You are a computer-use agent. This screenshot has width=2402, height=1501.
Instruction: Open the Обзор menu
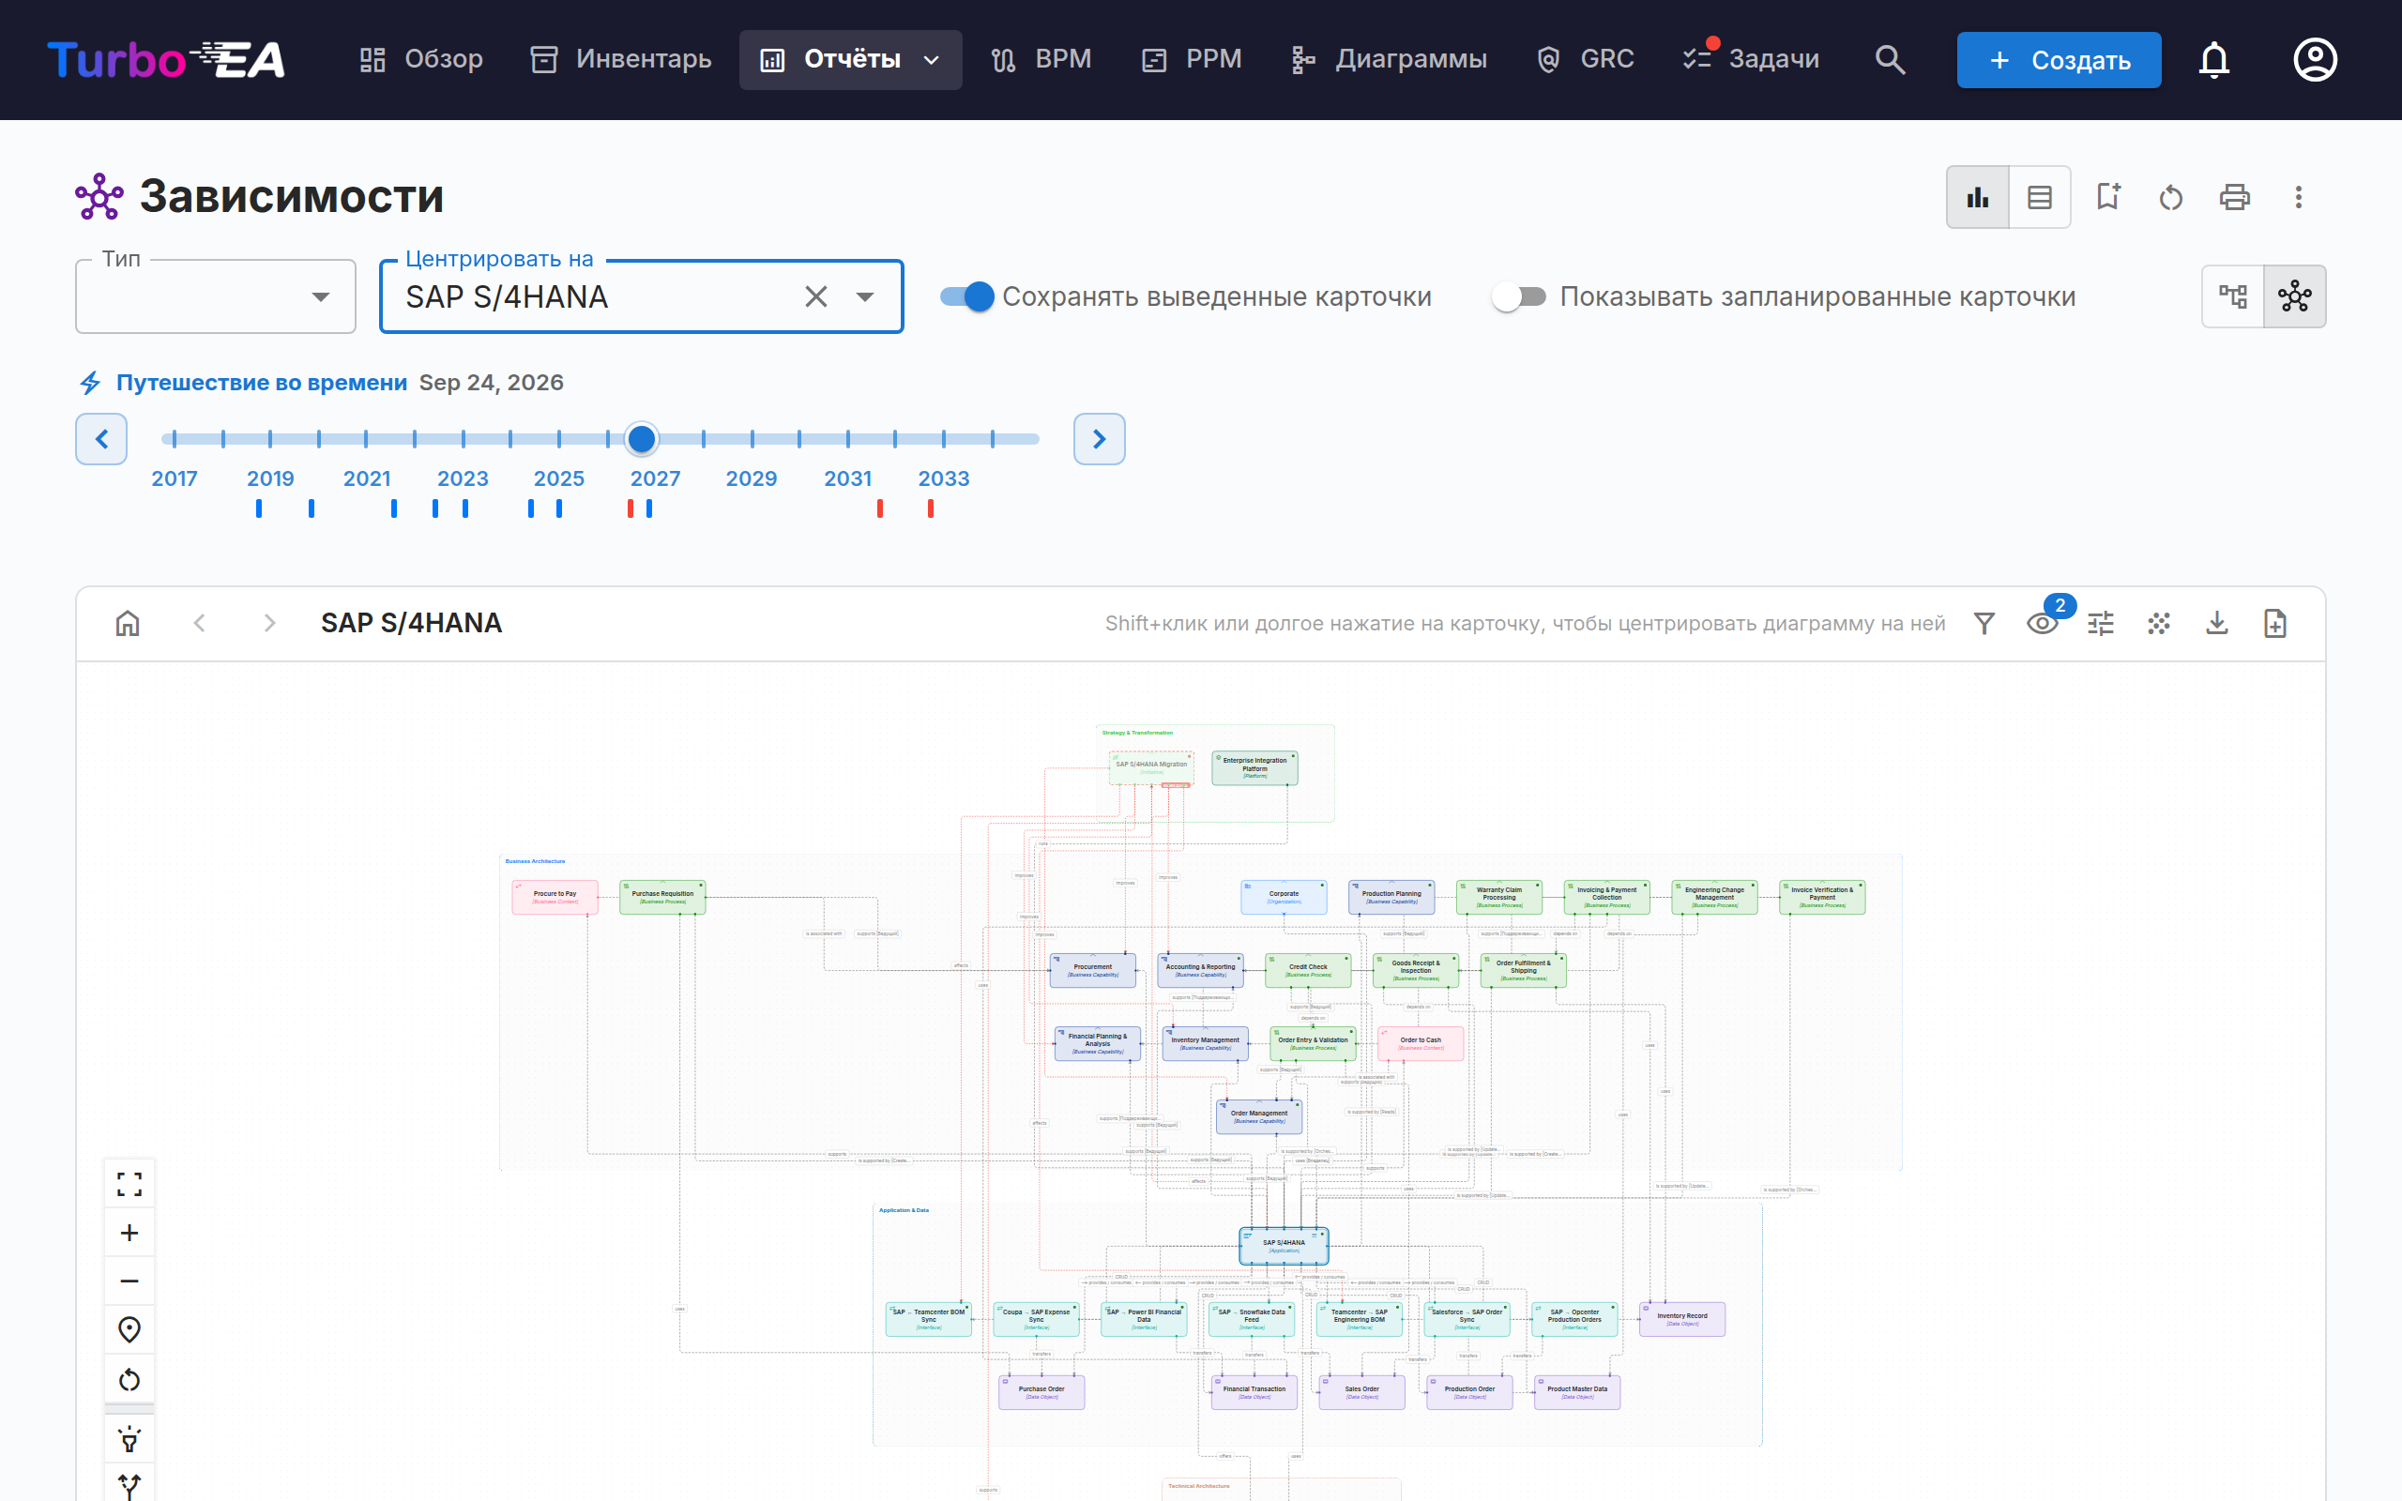tap(421, 59)
